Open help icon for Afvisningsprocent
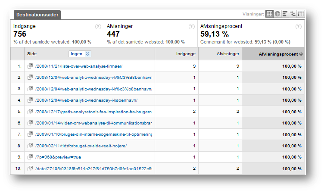The image size is (324, 193). pos(299,27)
